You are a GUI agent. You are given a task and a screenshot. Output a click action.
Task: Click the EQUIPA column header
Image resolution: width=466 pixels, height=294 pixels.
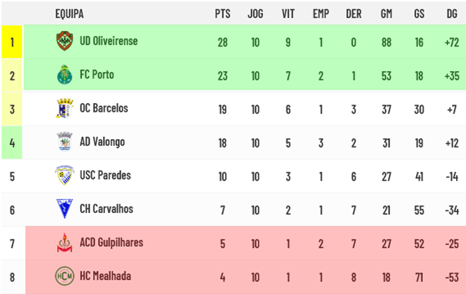(69, 14)
